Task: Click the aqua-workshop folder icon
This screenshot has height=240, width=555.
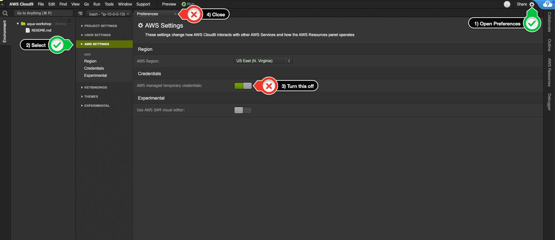Action: (23, 24)
